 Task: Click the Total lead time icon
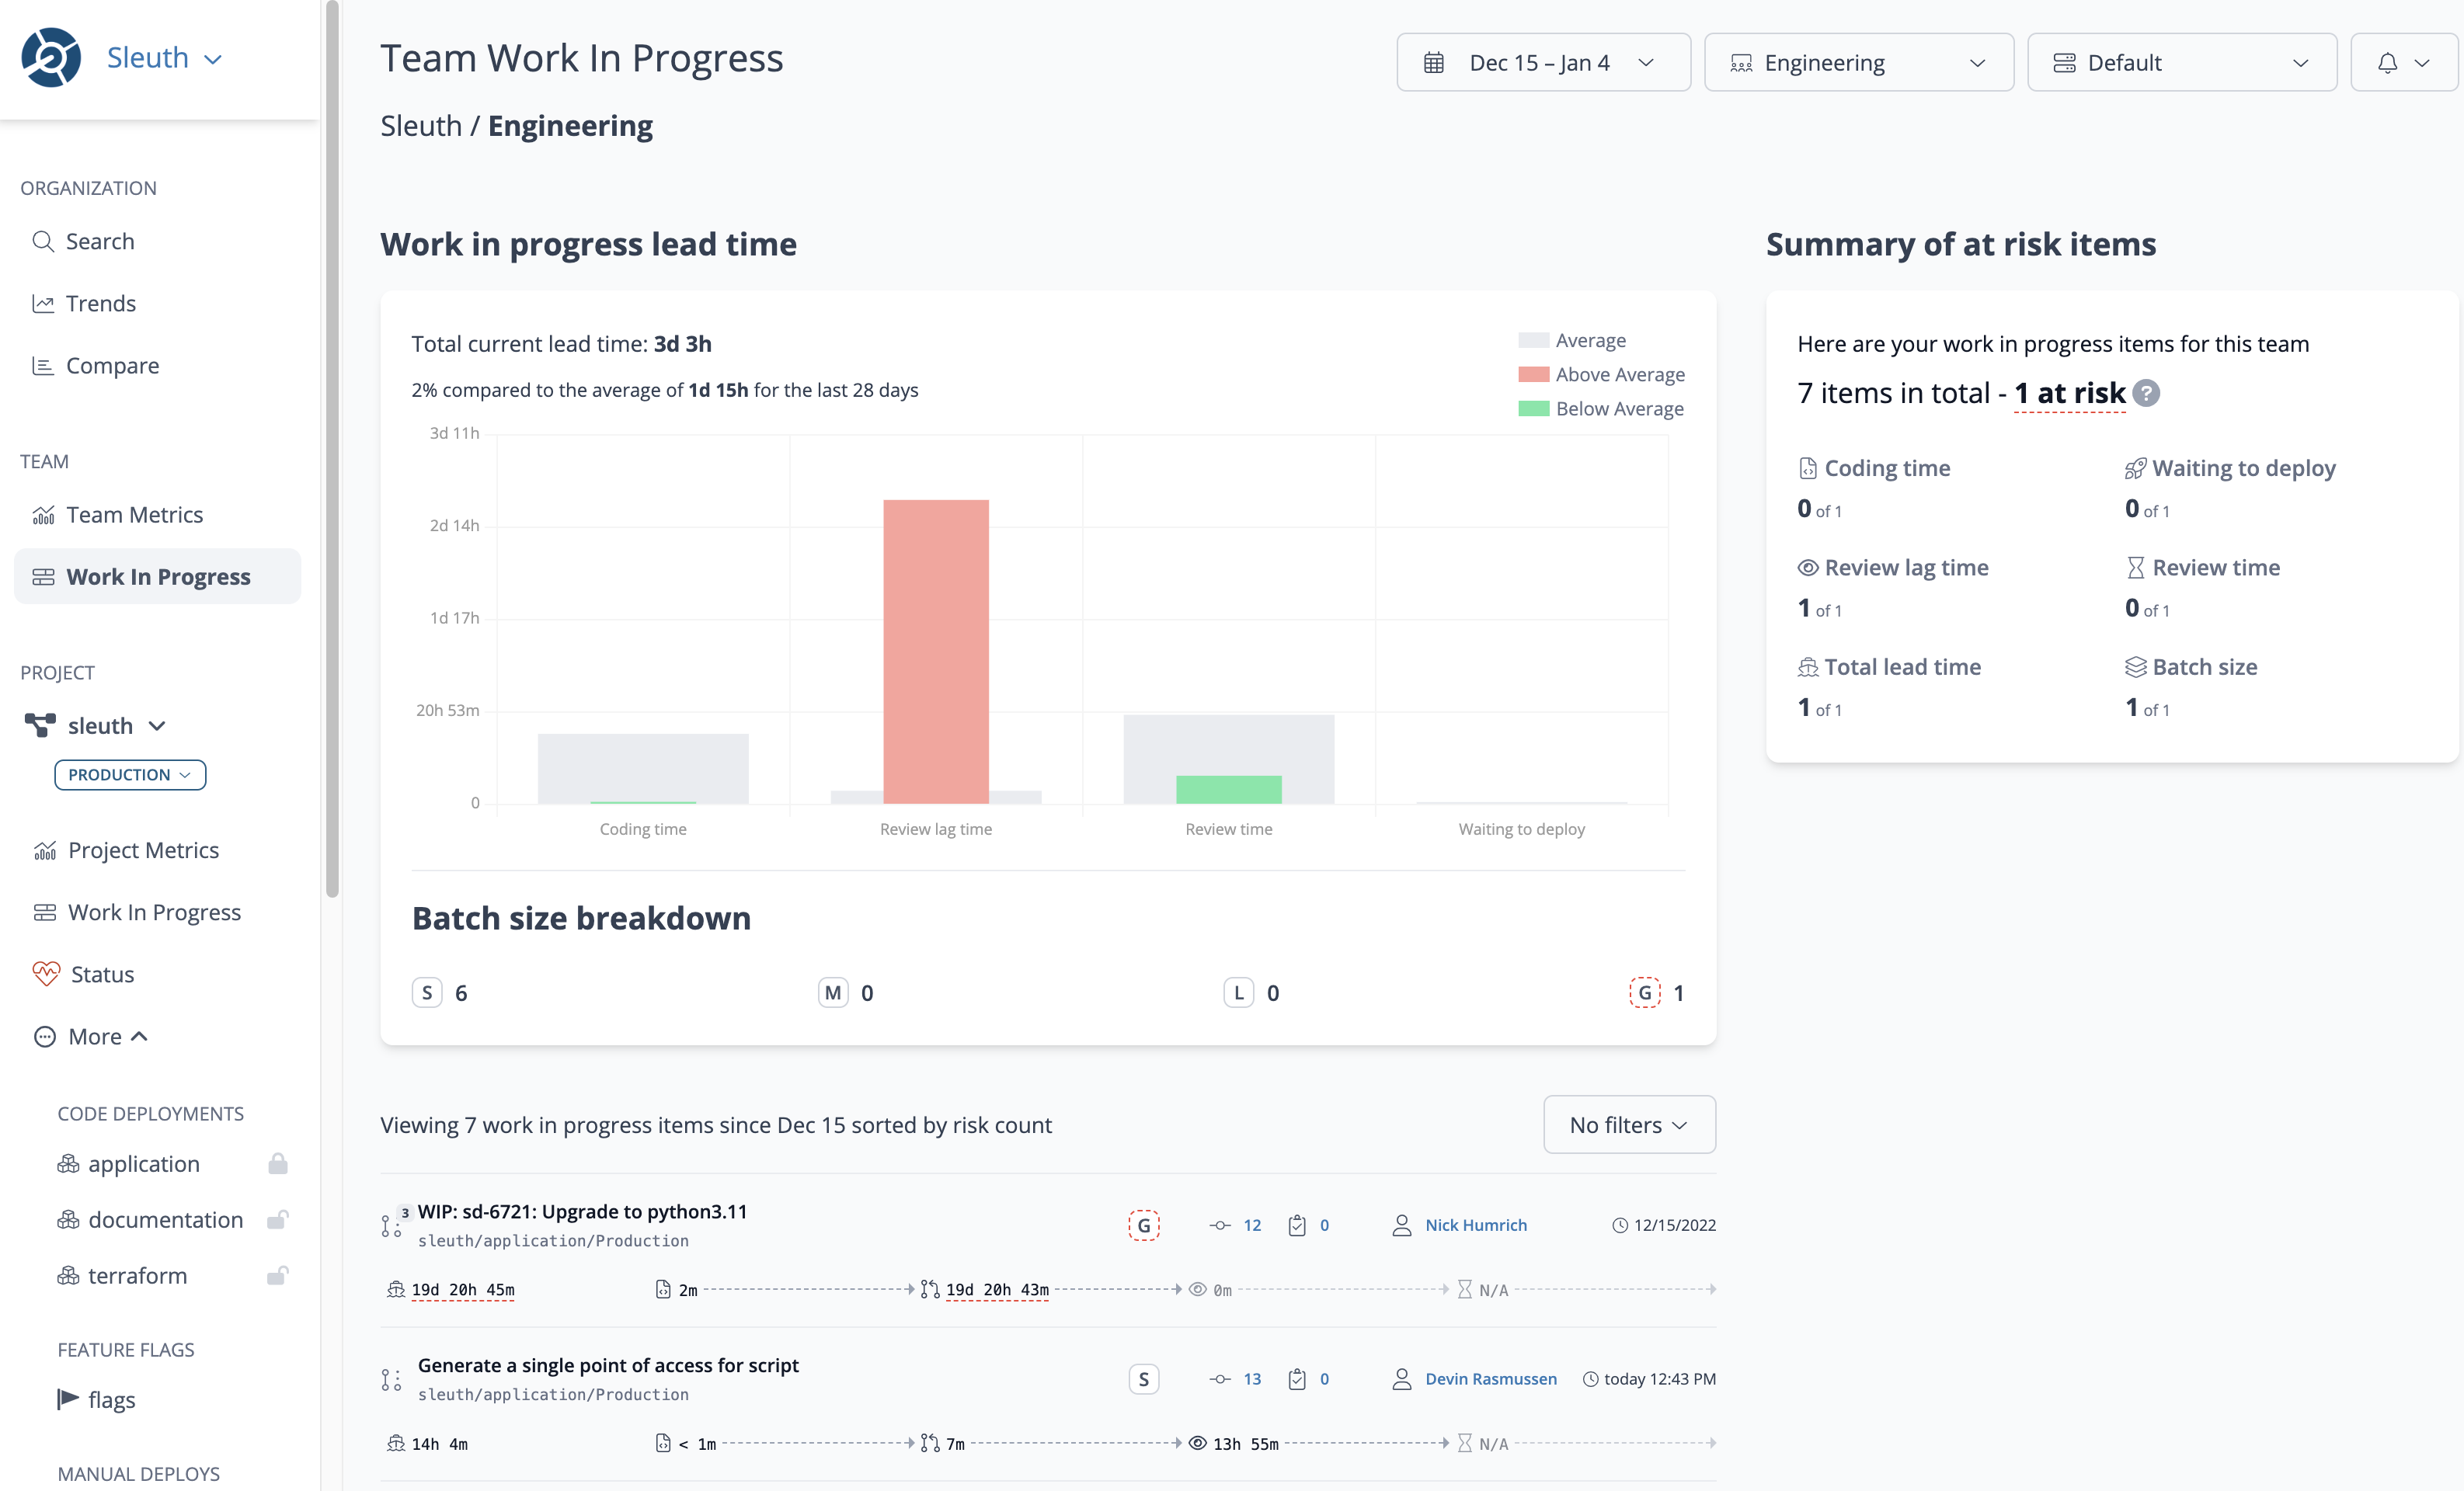coord(1807,667)
